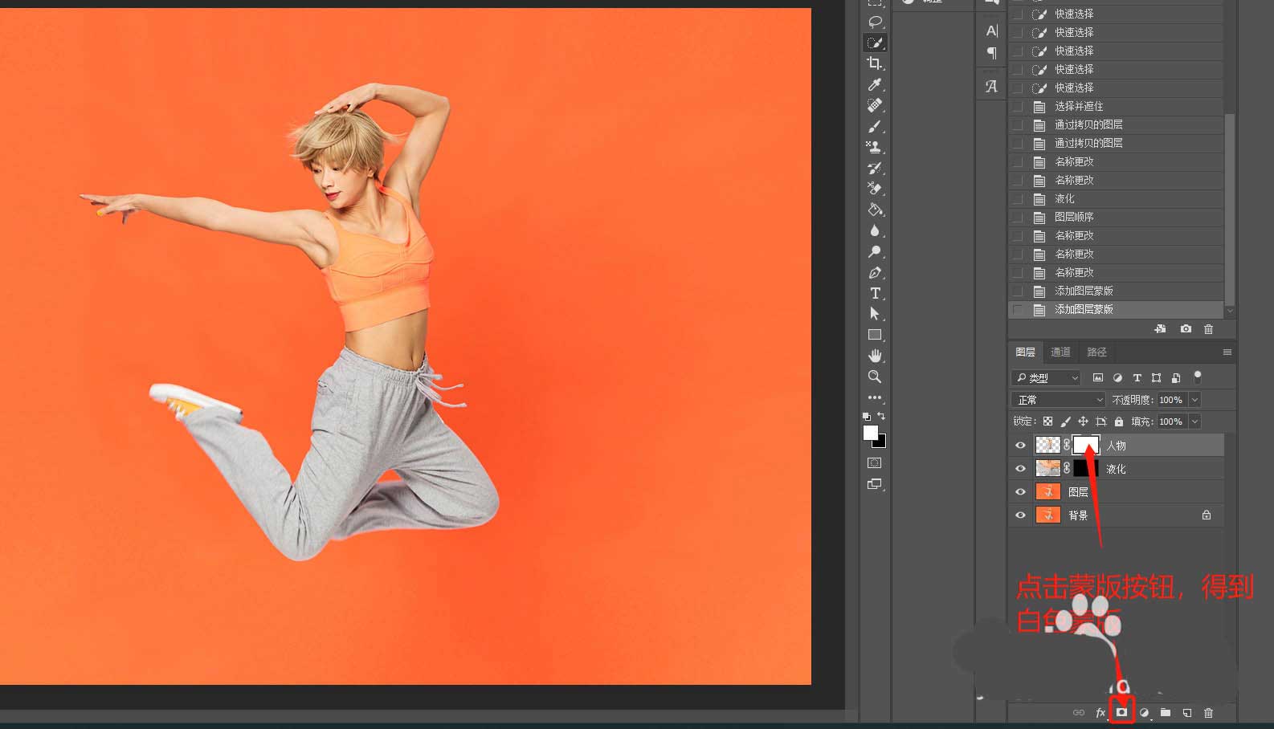Image resolution: width=1274 pixels, height=729 pixels.
Task: Open the Character panel icon
Action: coord(992,31)
